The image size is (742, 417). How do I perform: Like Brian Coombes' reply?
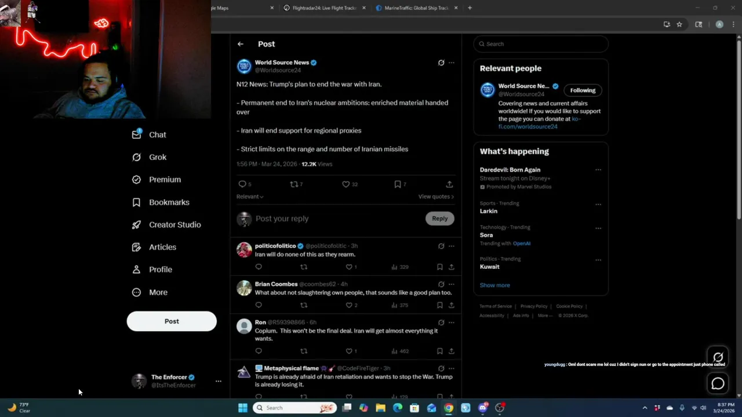[x=349, y=305]
